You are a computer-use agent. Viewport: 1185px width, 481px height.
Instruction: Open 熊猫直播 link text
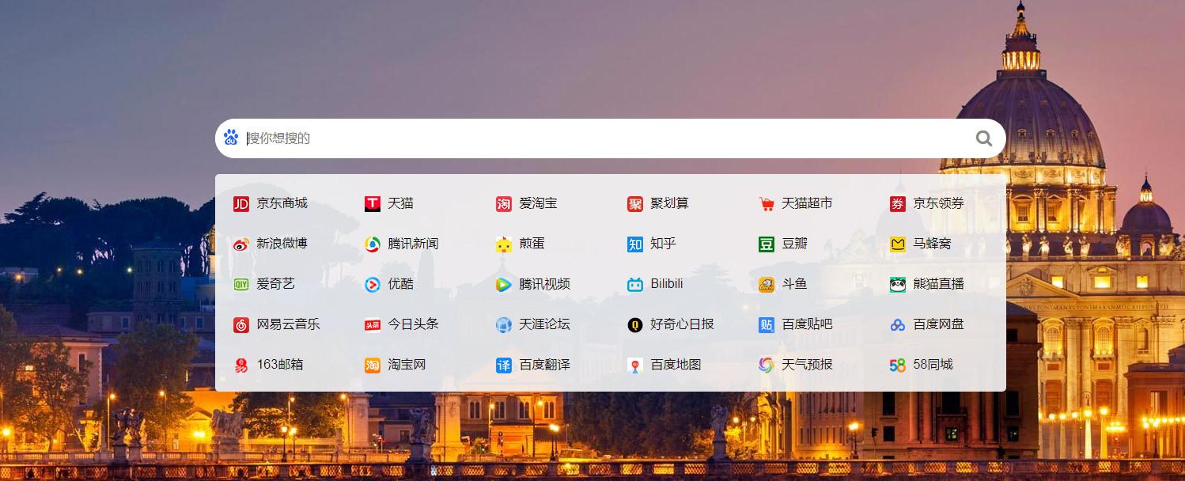(939, 284)
